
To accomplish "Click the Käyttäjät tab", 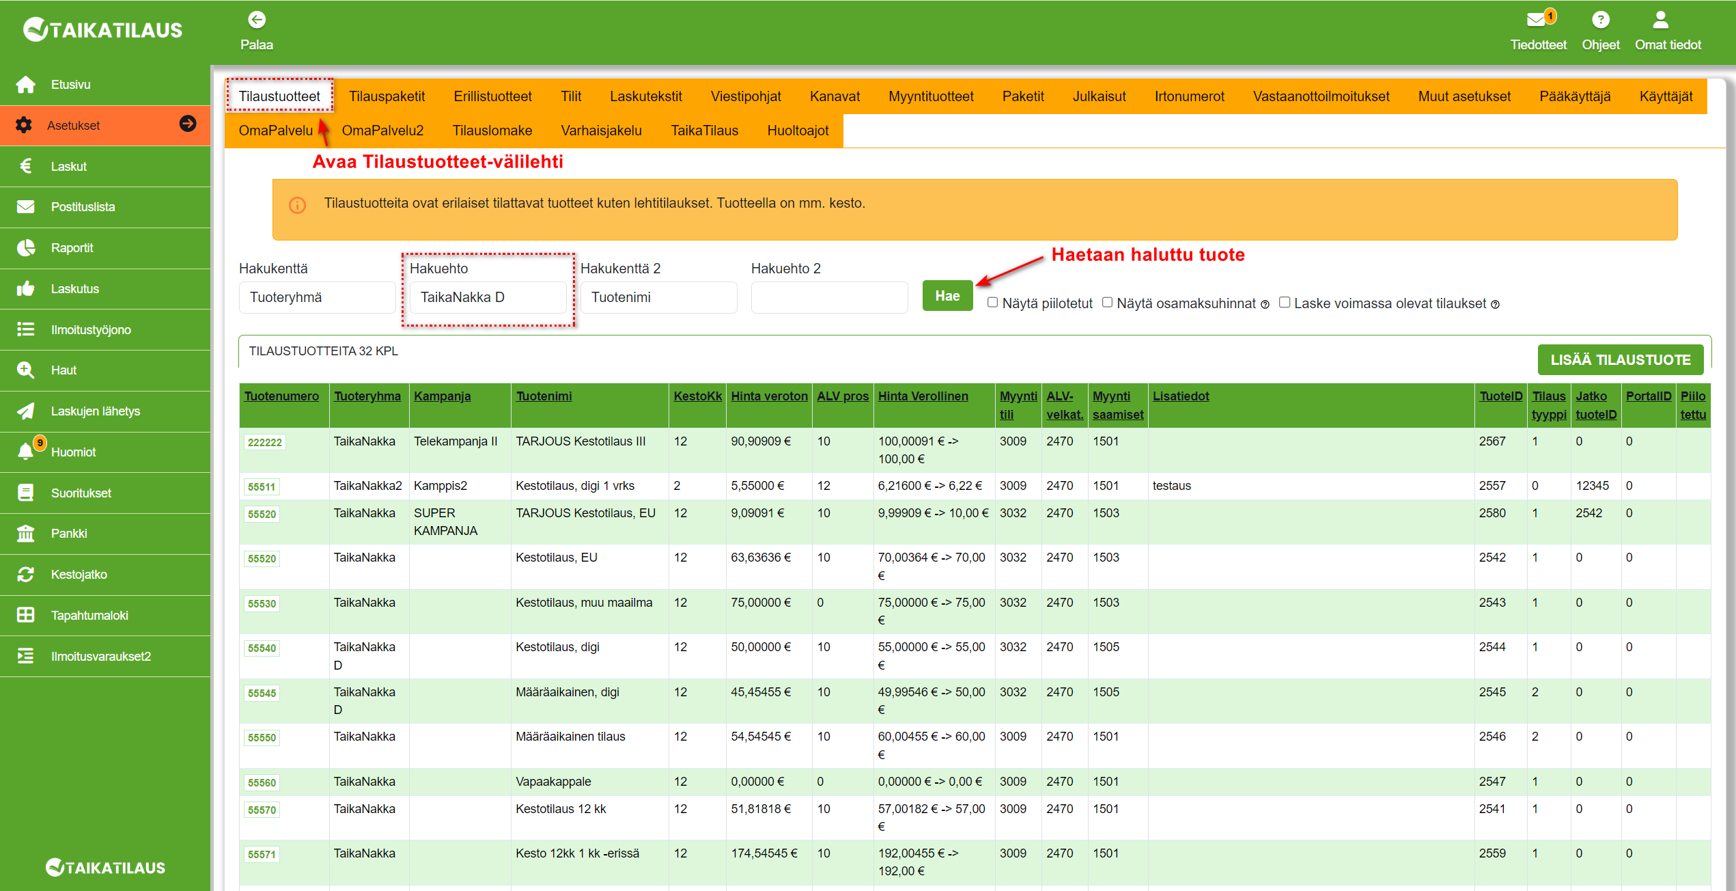I will 1665,96.
